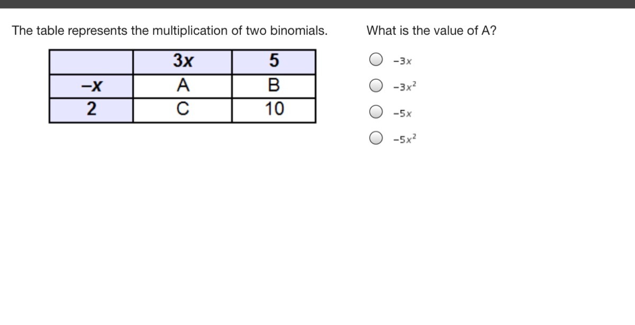This screenshot has height=325, width=635.
Task: Click the 'What is the value of A?' question
Action: click(x=432, y=31)
